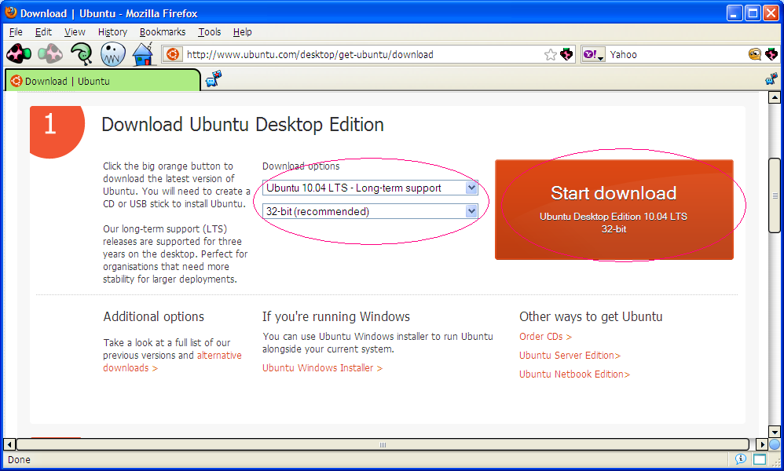Click into the address bar URL field

click(x=361, y=55)
